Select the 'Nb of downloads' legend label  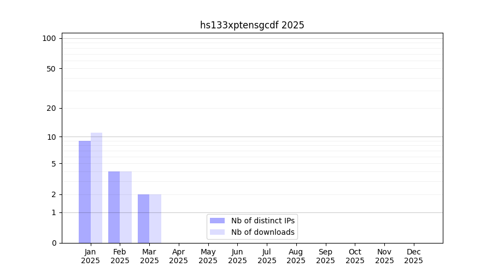click(263, 232)
